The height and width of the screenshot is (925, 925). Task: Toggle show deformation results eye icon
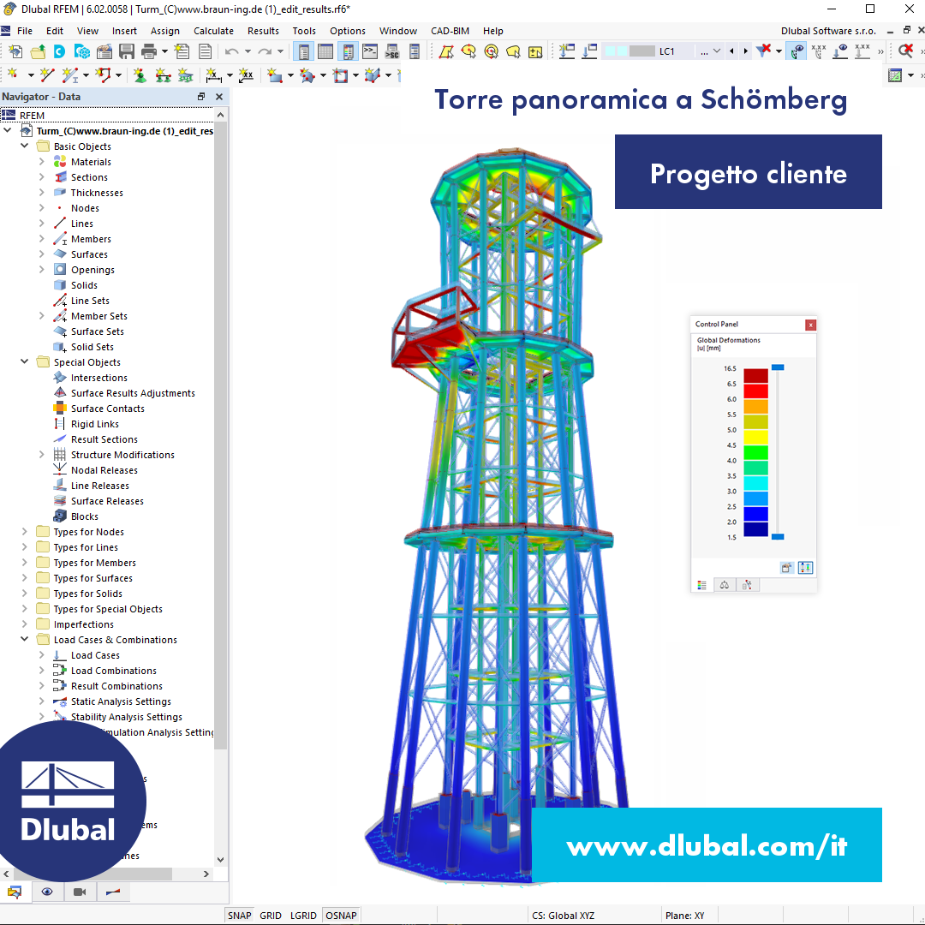(x=797, y=51)
